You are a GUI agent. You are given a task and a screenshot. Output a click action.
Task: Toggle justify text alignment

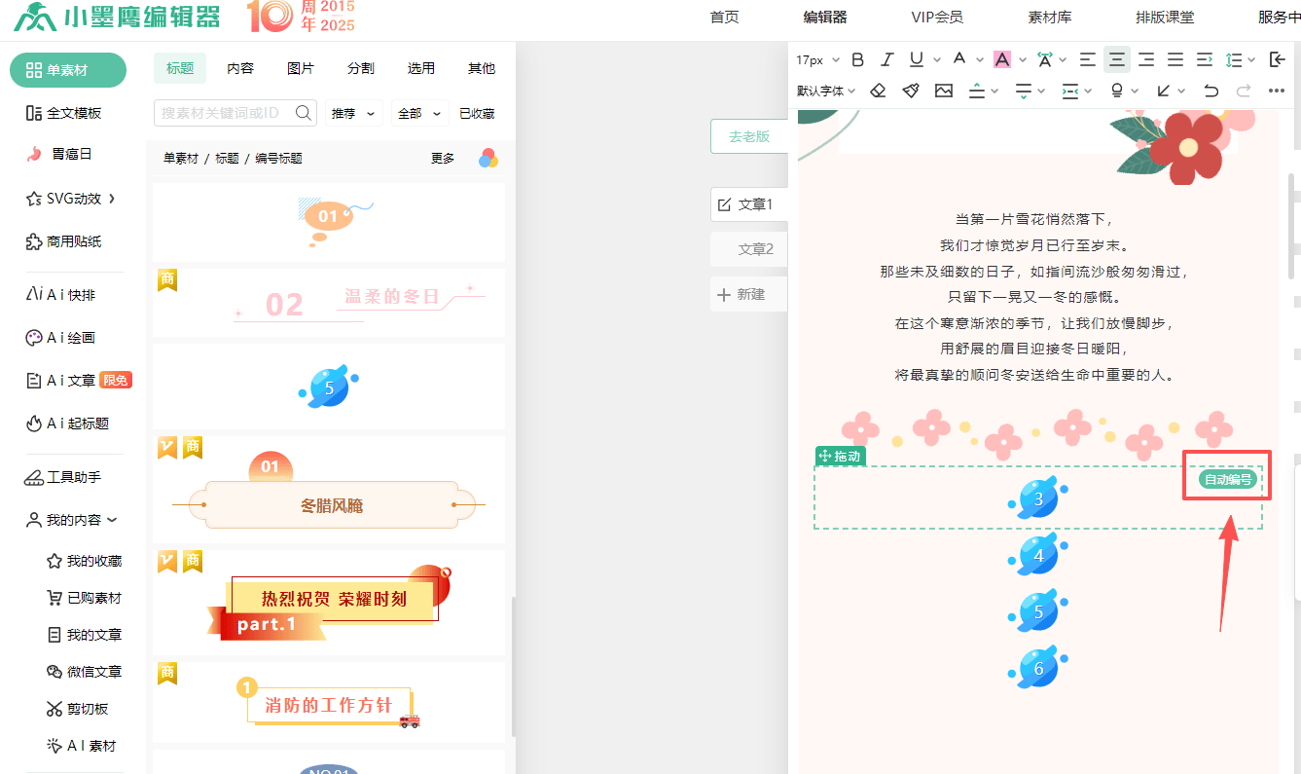(1175, 59)
